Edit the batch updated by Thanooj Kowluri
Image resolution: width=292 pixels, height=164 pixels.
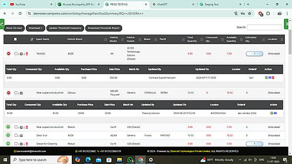click(271, 113)
